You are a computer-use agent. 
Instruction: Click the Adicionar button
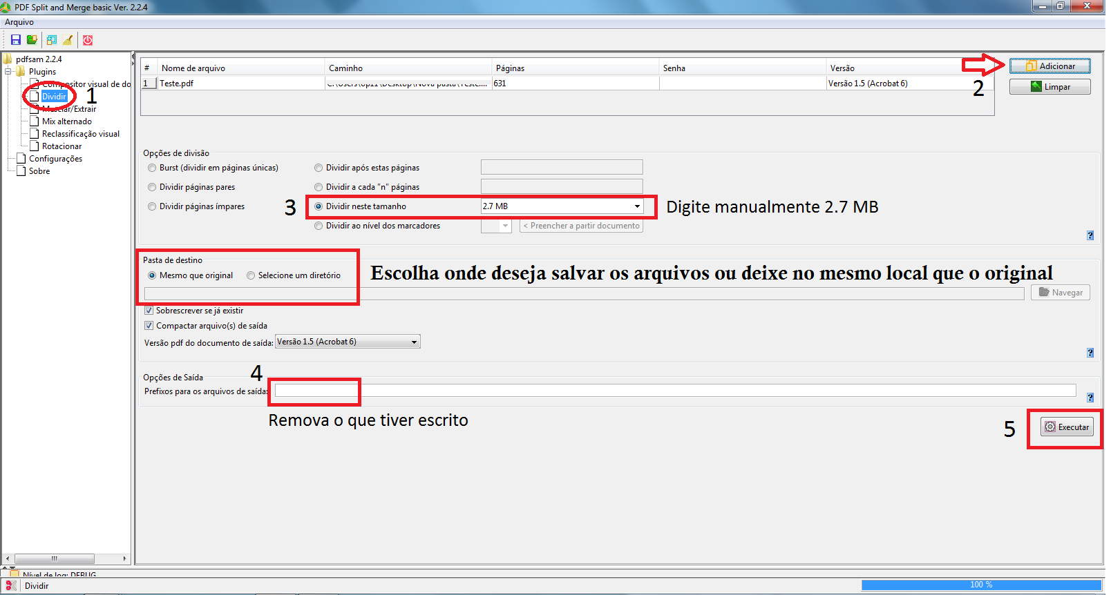point(1050,66)
